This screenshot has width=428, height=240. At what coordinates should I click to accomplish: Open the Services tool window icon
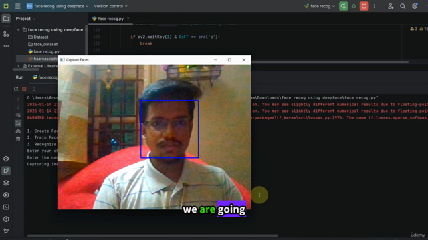(x=6, y=195)
